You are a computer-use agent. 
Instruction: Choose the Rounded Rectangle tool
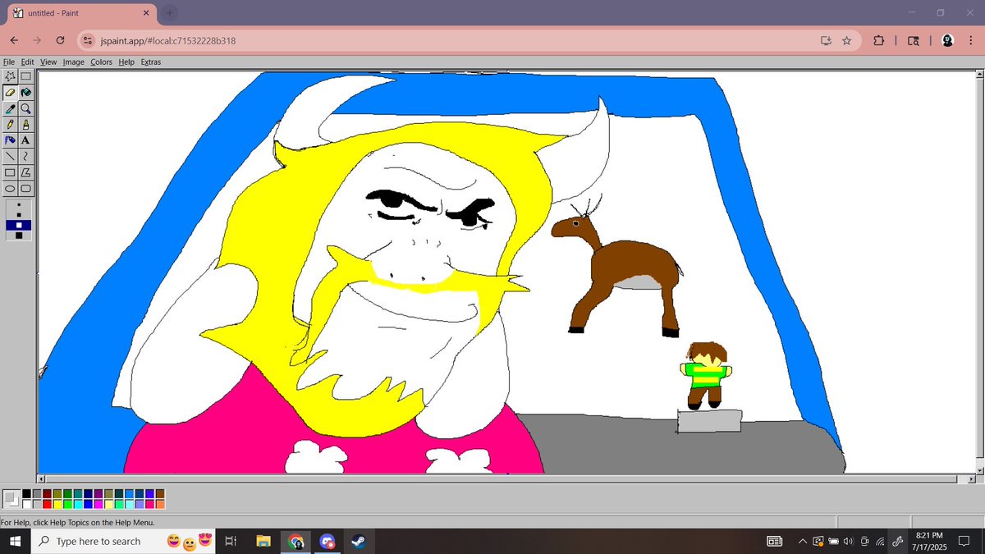(x=25, y=188)
